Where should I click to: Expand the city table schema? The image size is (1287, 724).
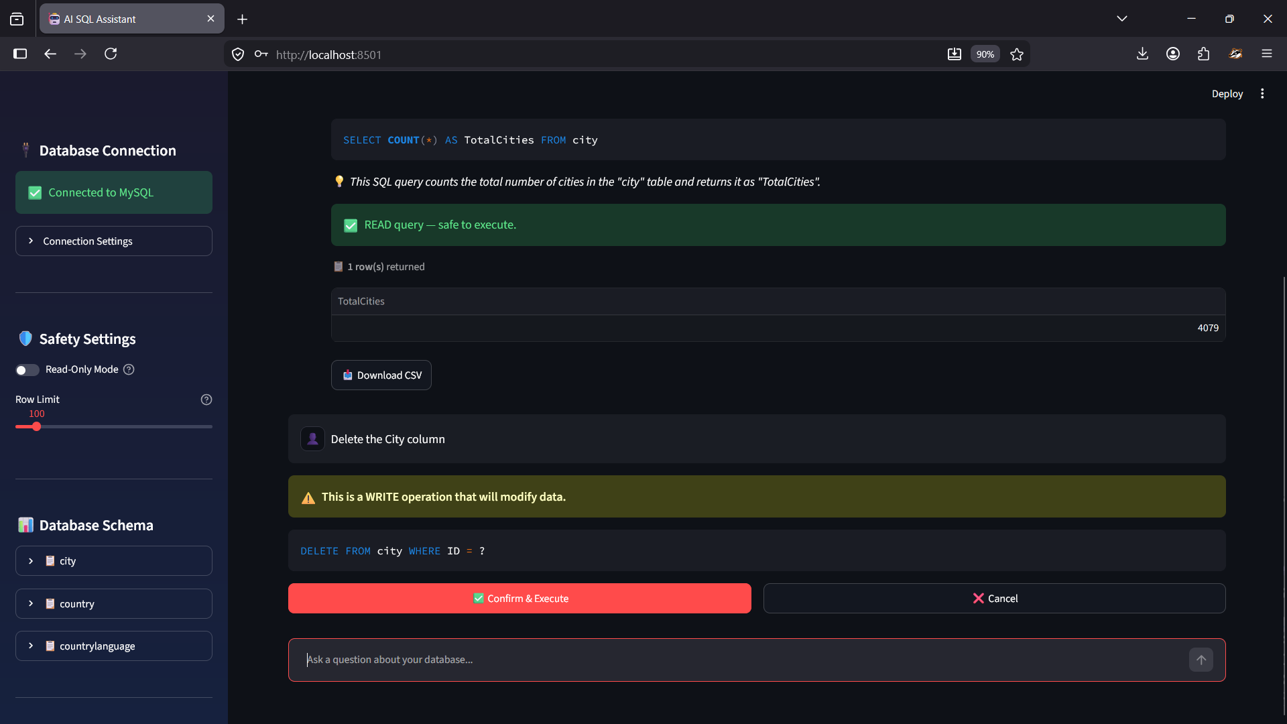(114, 560)
